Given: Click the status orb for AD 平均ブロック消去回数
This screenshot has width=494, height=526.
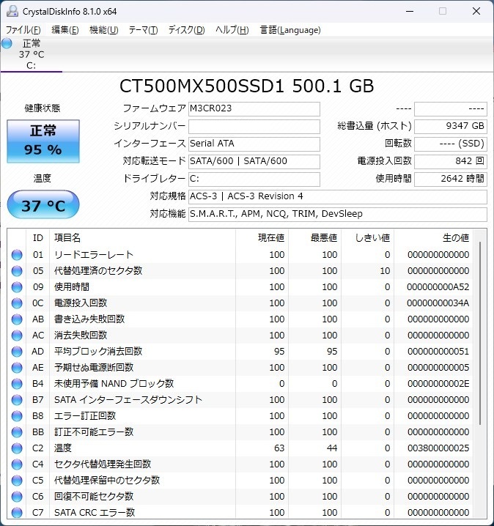Looking at the screenshot, I should click(x=17, y=352).
